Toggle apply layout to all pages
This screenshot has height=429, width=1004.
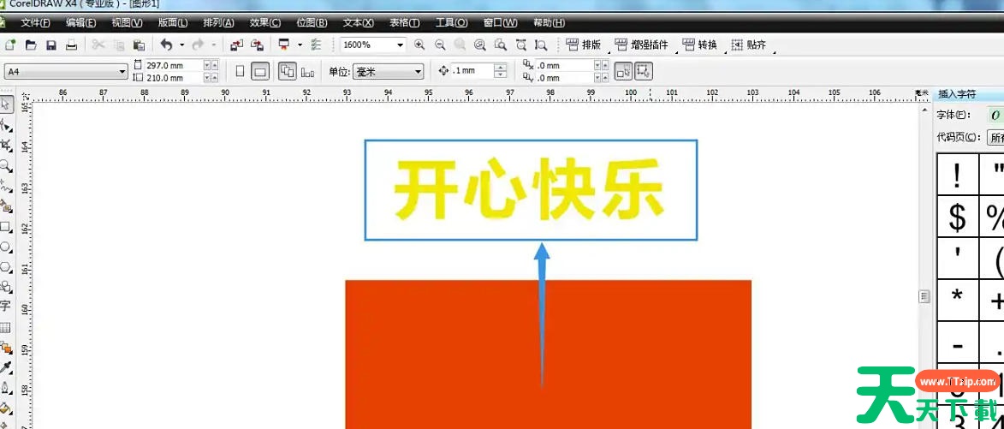tap(288, 72)
